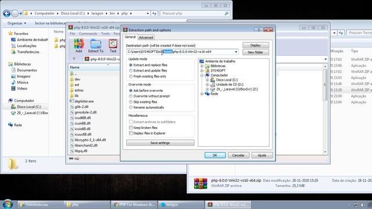Click Save settings button
This screenshot has width=372, height=209.
coord(160,143)
